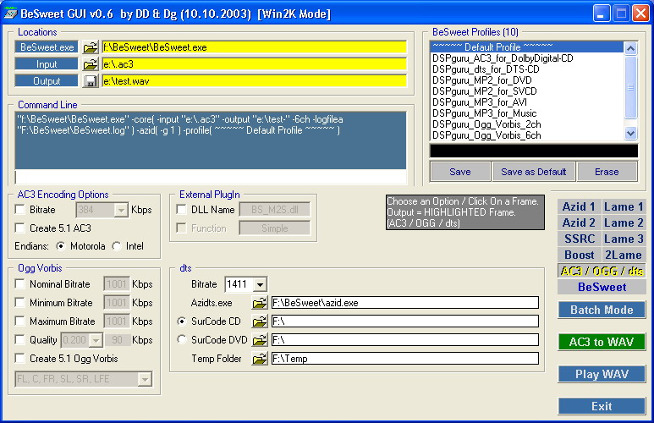Click Save as Default button
This screenshot has height=423, width=654.
click(x=534, y=172)
